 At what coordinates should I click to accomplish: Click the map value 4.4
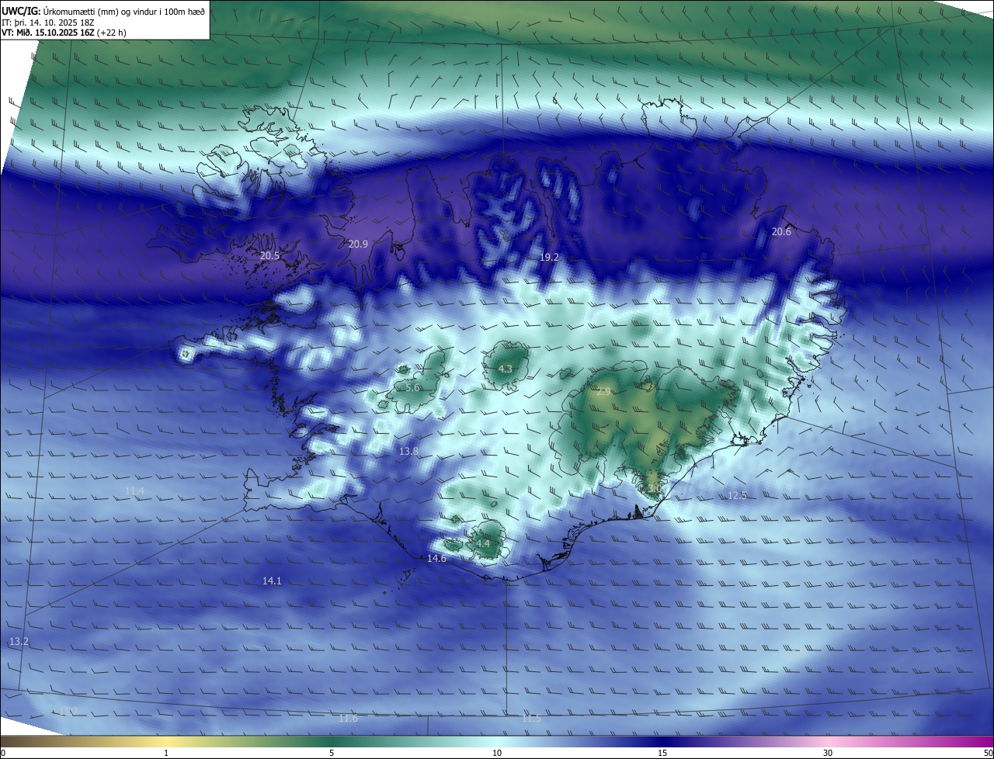(483, 543)
